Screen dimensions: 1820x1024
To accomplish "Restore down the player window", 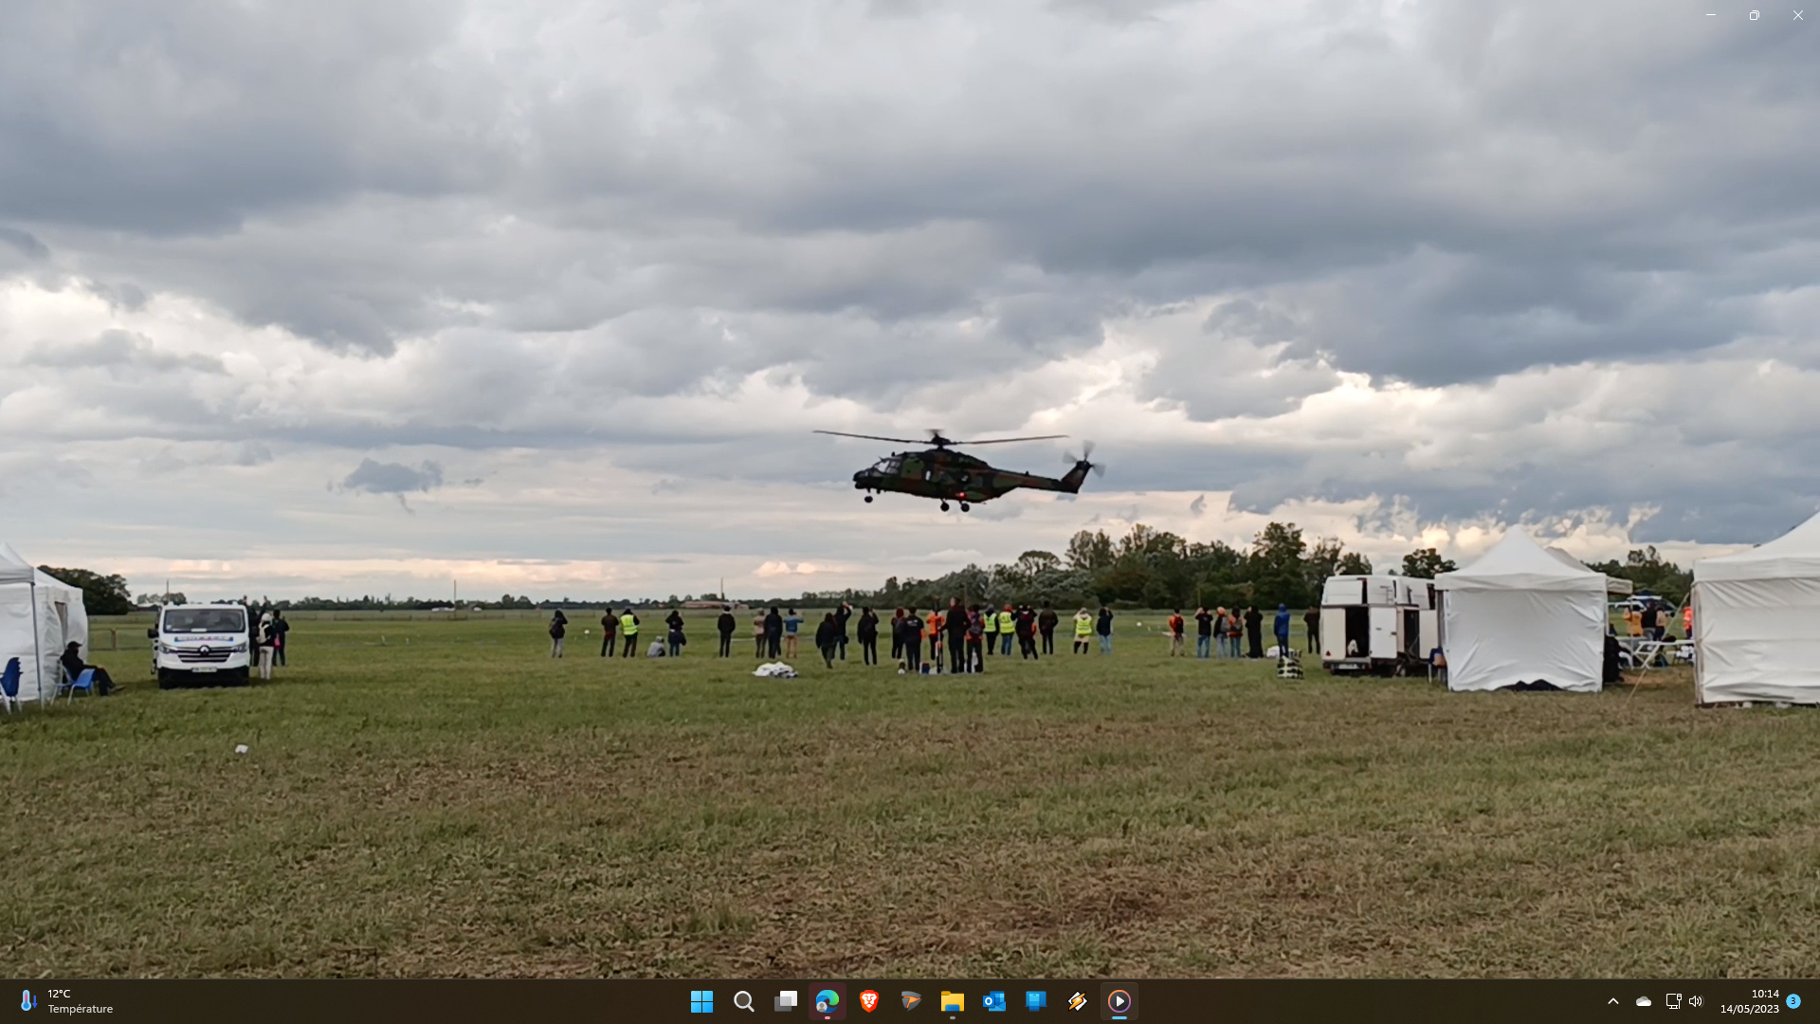I will click(1755, 15).
